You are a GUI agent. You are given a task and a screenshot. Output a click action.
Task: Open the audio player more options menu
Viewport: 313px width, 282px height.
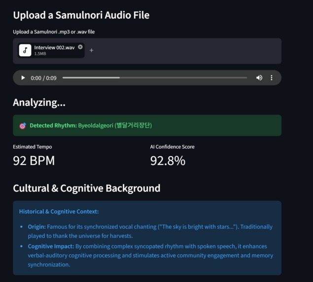pyautogui.click(x=272, y=78)
